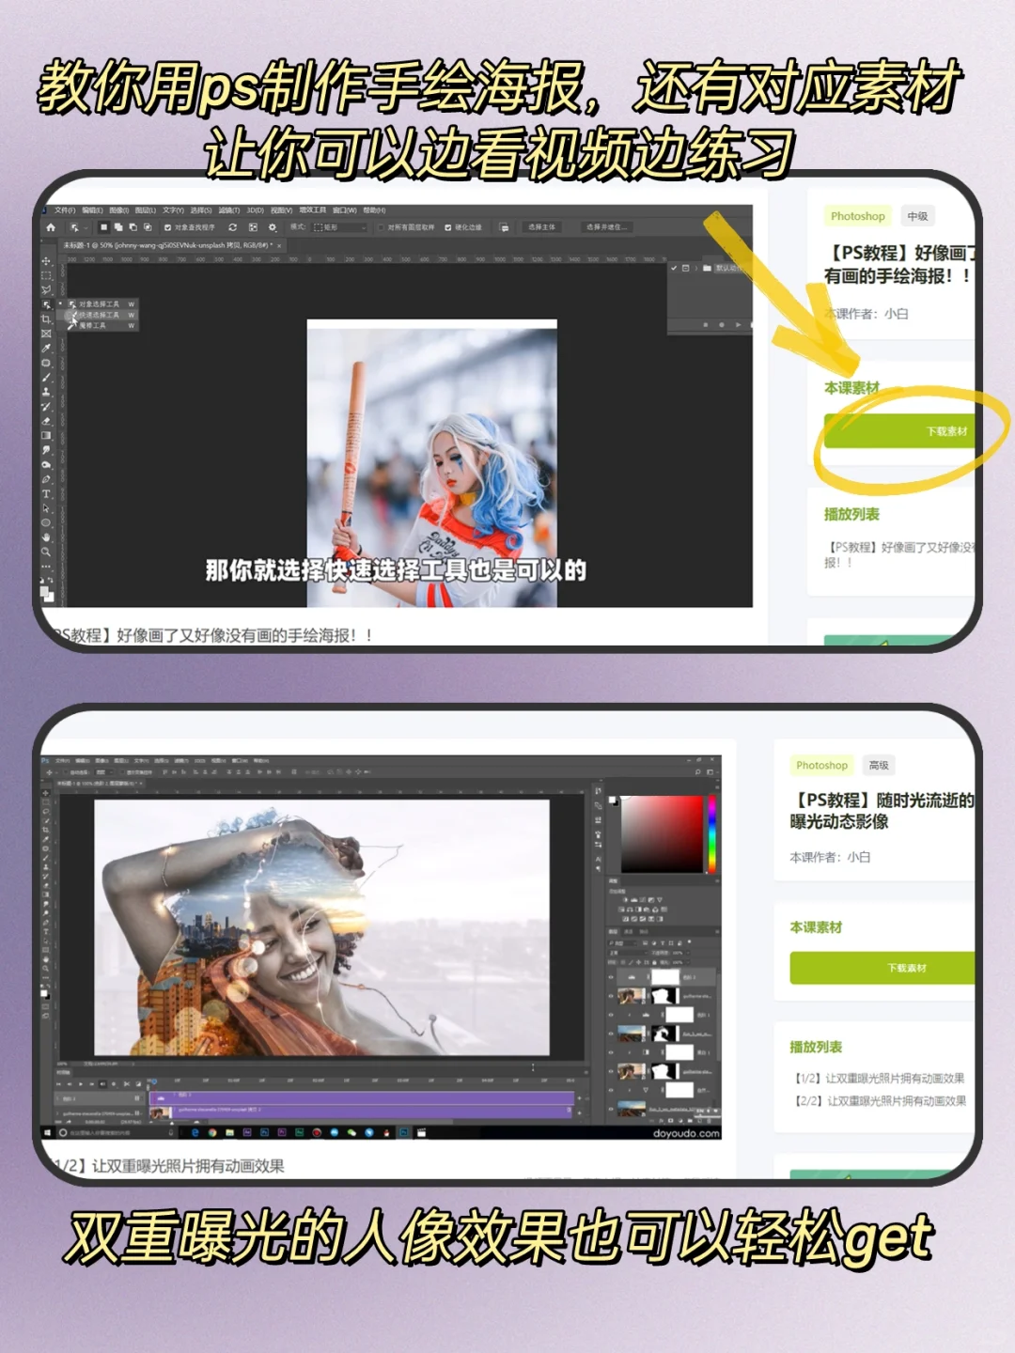Image resolution: width=1015 pixels, height=1353 pixels.
Task: Select the Path Selection arrow tool in upper Photoshop
Action: coord(46,508)
